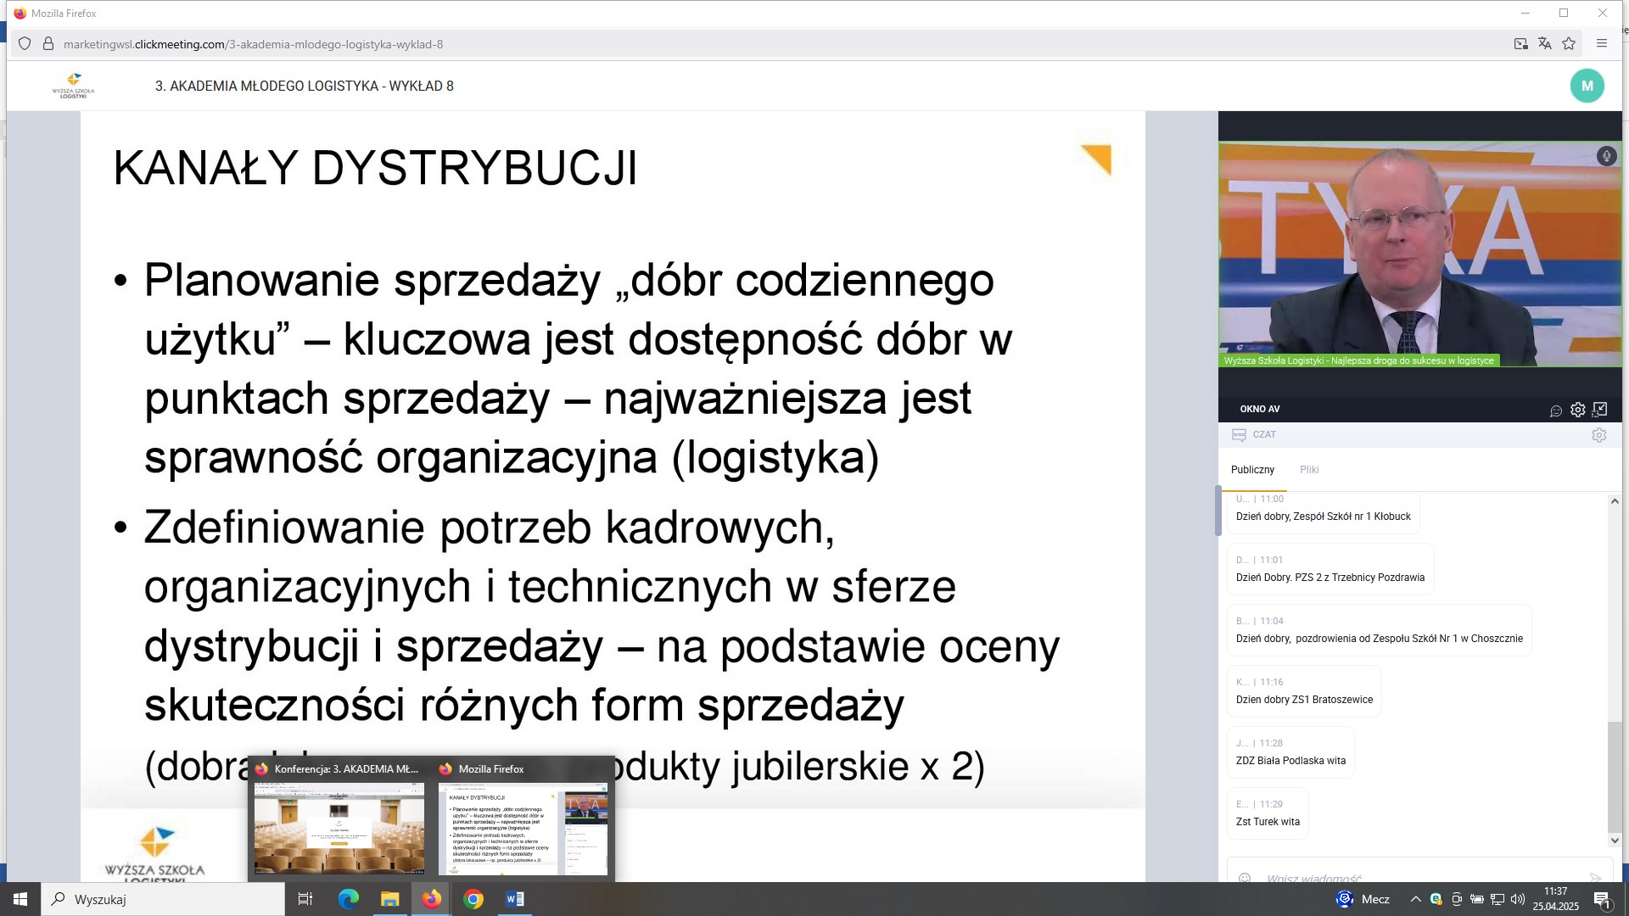Click the battery power tray icon
The image size is (1629, 916).
tap(1477, 899)
